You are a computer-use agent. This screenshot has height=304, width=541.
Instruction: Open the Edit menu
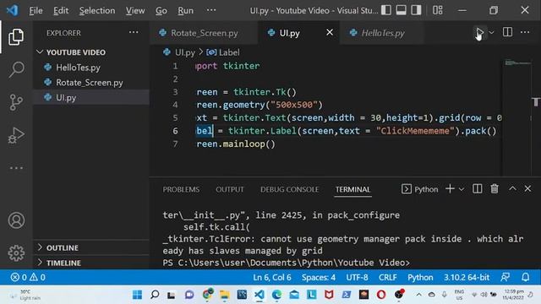point(61,11)
